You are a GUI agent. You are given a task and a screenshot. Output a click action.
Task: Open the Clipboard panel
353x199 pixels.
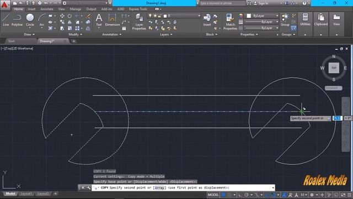click(321, 20)
